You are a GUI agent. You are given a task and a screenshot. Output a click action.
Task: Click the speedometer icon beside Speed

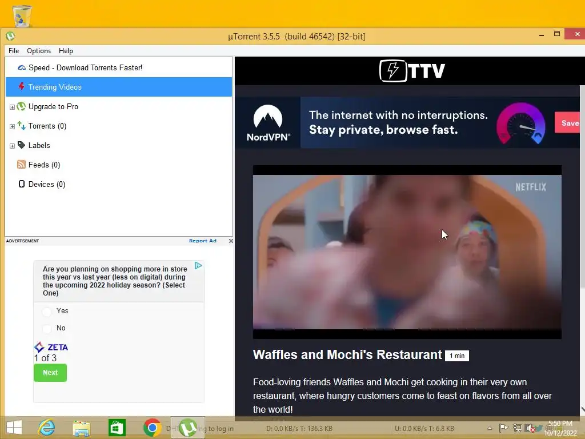[22, 67]
